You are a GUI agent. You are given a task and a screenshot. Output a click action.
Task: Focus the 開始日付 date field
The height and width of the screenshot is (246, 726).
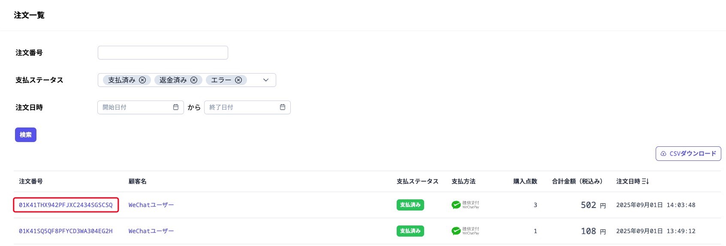tap(135, 107)
